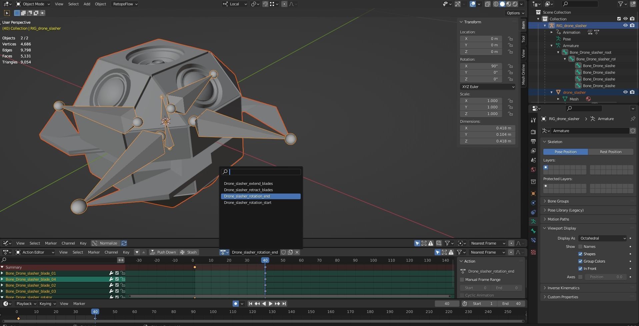The image size is (639, 326).
Task: Toggle auto keying record button
Action: click(x=236, y=304)
